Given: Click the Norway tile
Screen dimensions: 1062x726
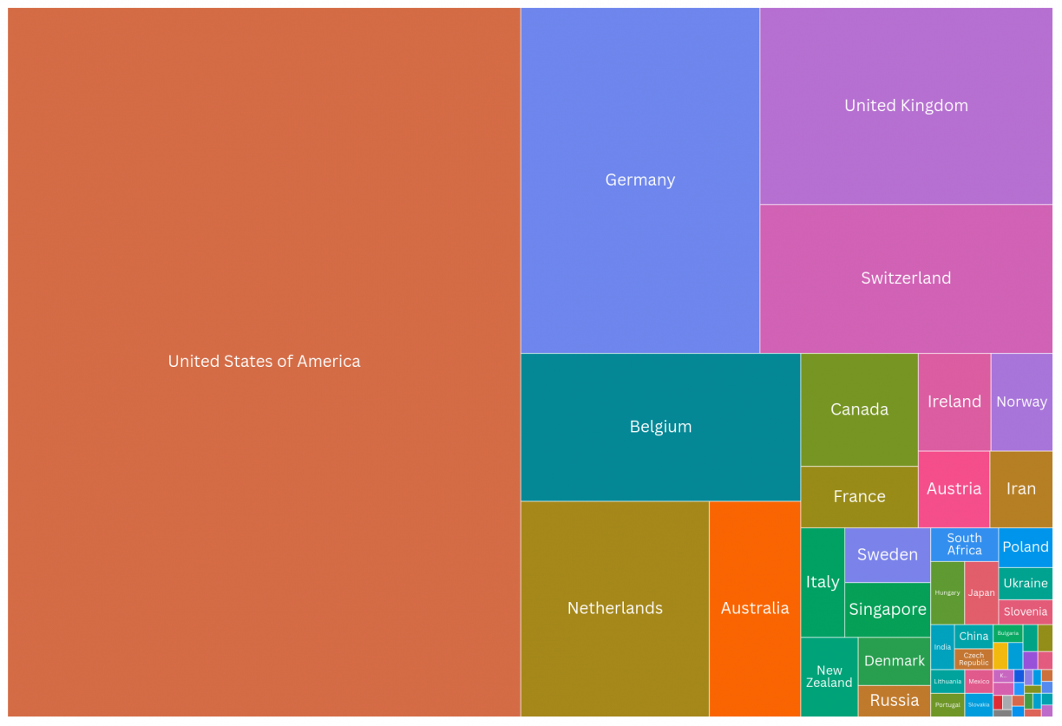Looking at the screenshot, I should (x=1021, y=402).
